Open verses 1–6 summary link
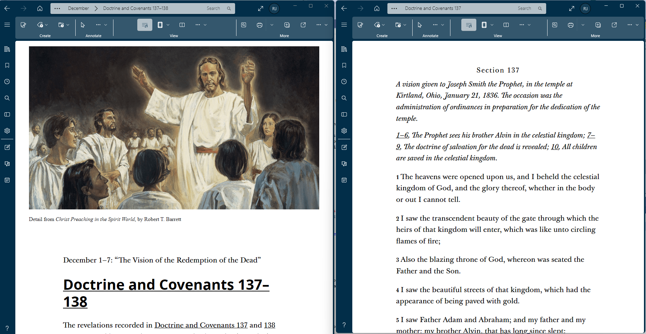This screenshot has height=334, width=646. [402, 135]
